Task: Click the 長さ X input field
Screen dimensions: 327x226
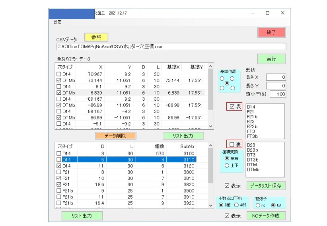Action: click(x=276, y=77)
